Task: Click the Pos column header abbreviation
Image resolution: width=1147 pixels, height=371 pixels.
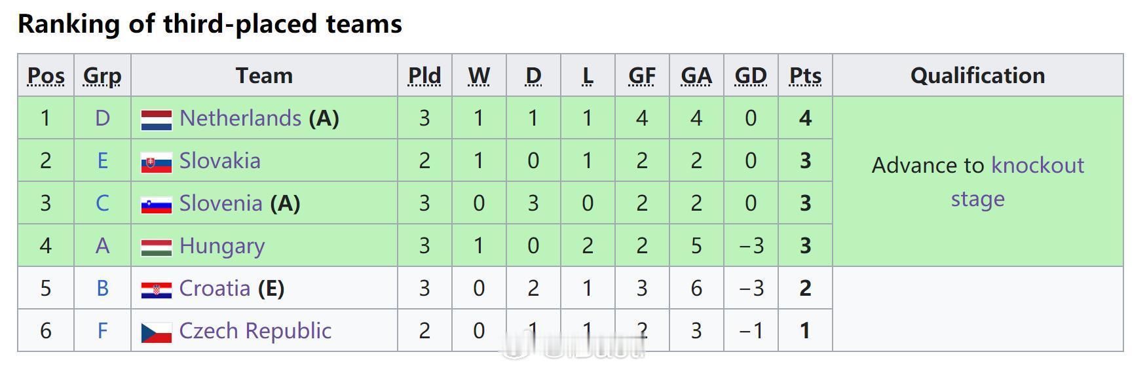Action: [46, 76]
